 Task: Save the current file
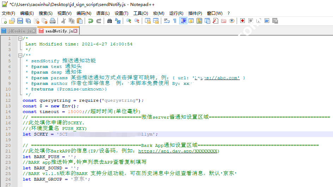(20, 21)
